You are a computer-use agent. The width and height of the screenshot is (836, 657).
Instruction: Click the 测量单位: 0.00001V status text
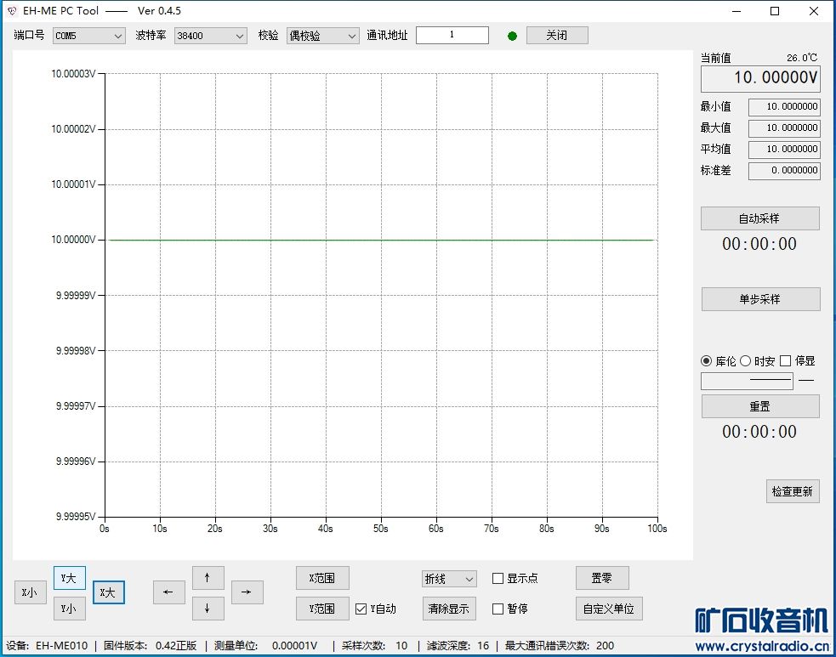tap(266, 646)
